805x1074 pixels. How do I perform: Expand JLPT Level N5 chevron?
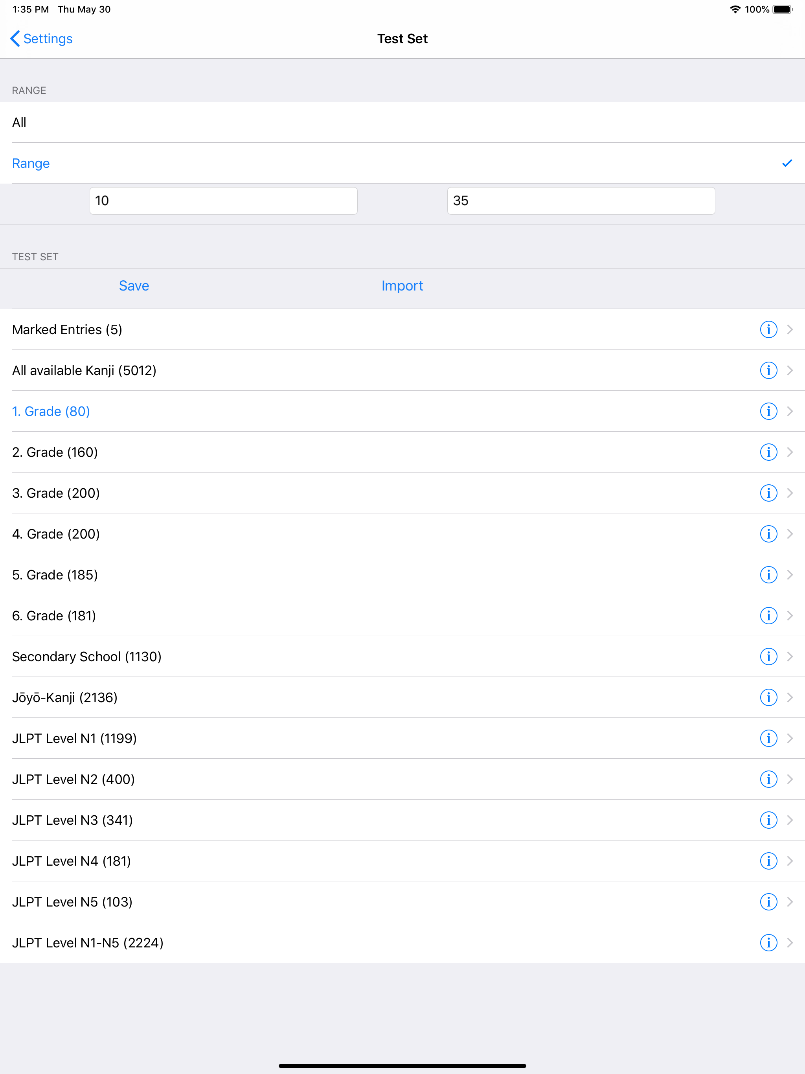pyautogui.click(x=790, y=902)
